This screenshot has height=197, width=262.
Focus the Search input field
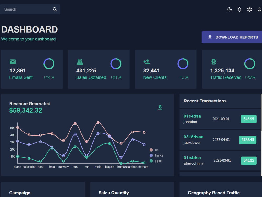[x=27, y=9]
